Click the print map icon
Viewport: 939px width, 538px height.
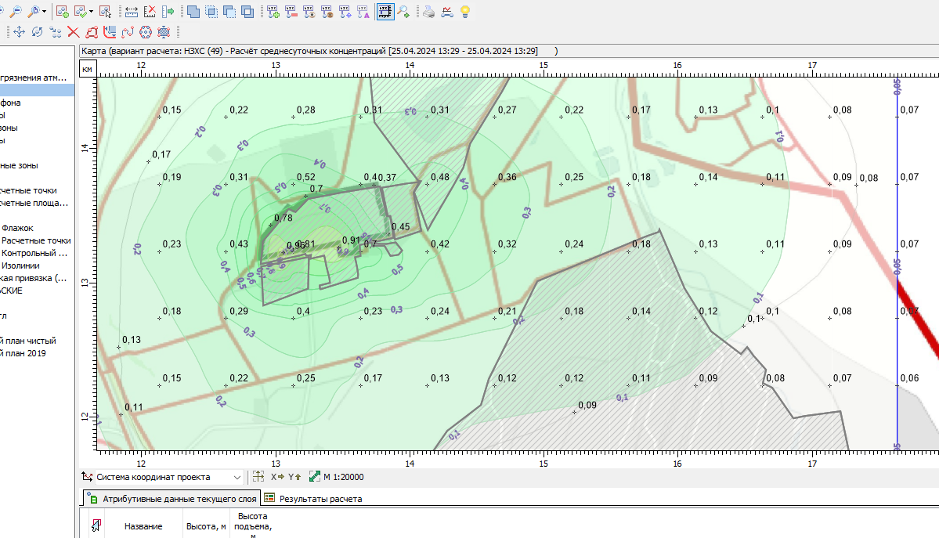coord(428,12)
